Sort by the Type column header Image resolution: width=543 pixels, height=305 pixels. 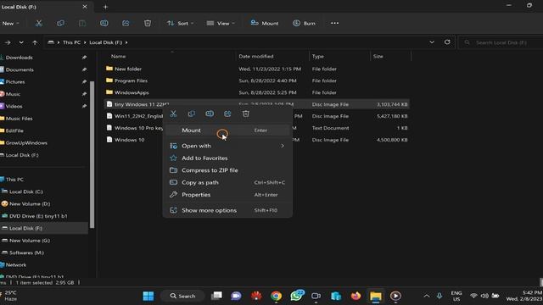(317, 56)
